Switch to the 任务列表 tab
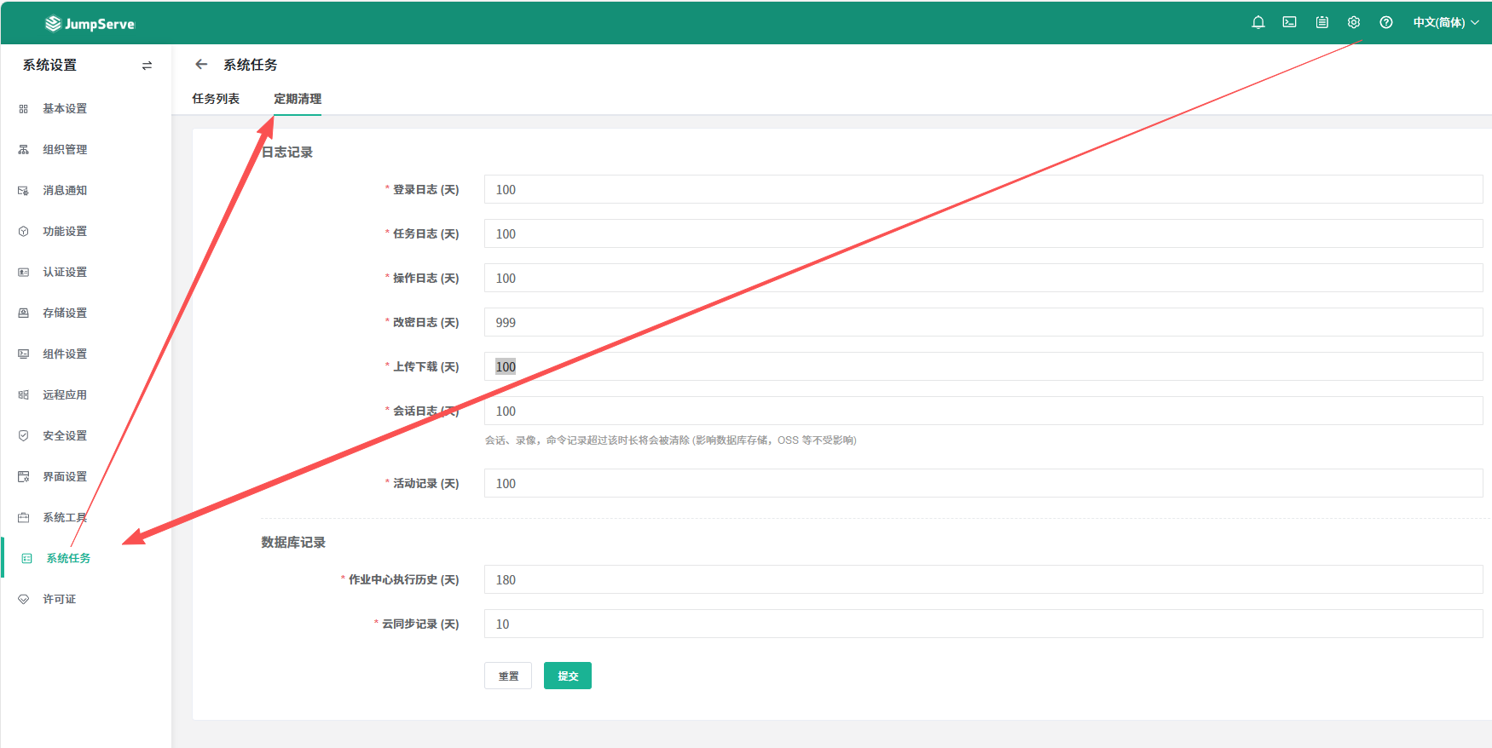Image resolution: width=1492 pixels, height=748 pixels. [x=216, y=99]
